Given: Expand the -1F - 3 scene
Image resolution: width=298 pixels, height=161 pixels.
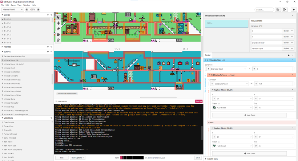Looking at the screenshot, I should [x=2, y=31].
